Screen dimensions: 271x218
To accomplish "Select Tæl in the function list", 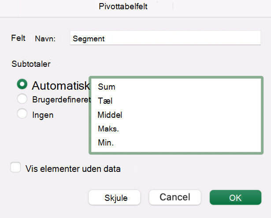I will tap(176, 101).
